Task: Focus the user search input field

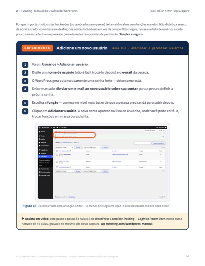Action: pos(143,143)
